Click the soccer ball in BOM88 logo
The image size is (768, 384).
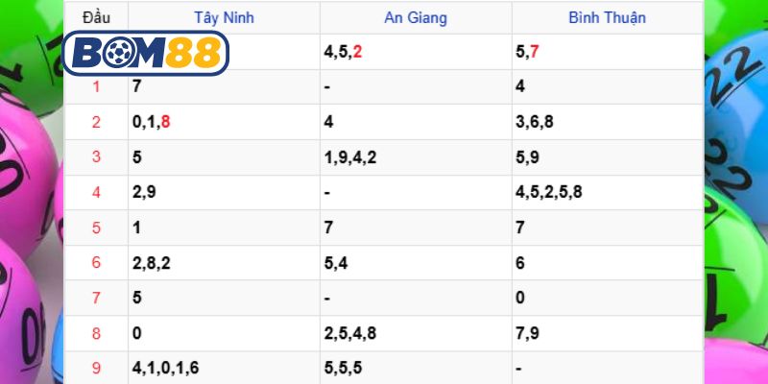coord(118,54)
